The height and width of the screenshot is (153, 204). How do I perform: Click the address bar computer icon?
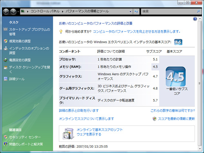click(23, 11)
